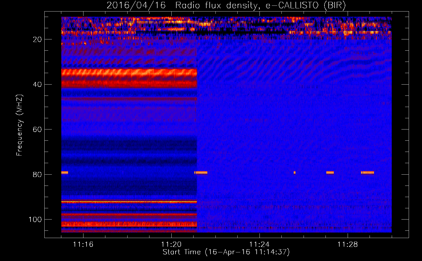Image resolution: width=422 pixels, height=261 pixels.
Task: Click the 11:24 time tick label
Action: tap(259, 245)
